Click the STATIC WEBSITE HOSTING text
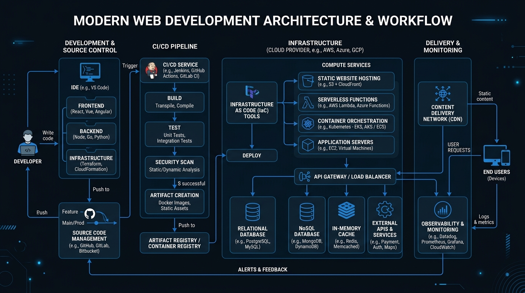The image size is (525, 293). (349, 78)
